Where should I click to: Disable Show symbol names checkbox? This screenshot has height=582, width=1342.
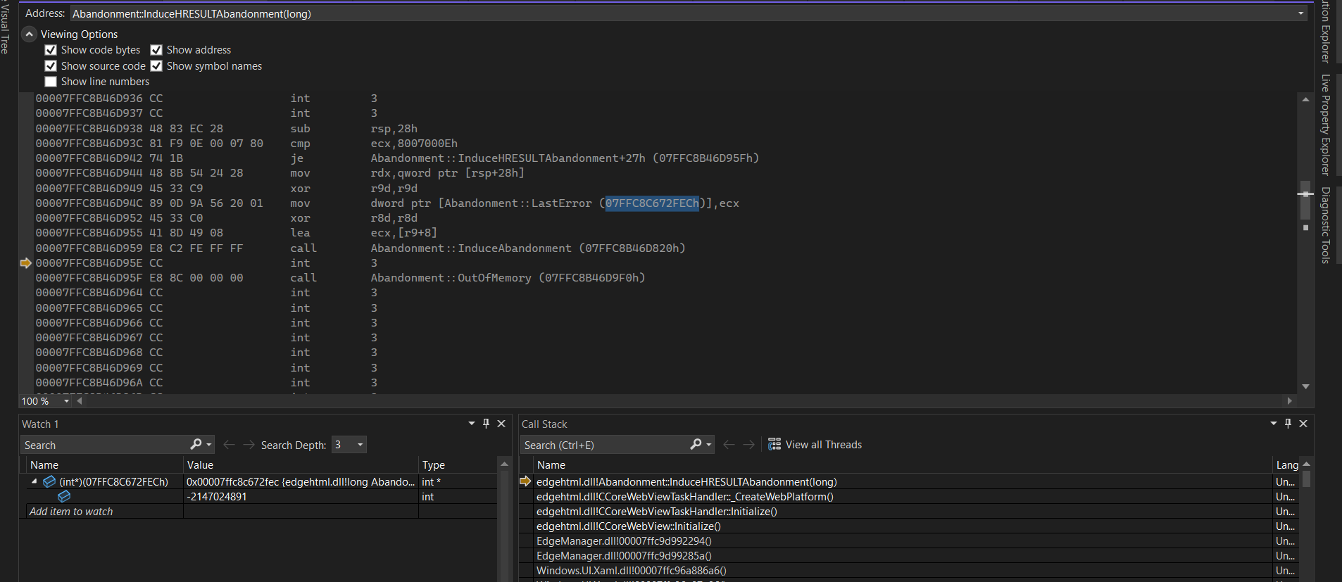pos(156,66)
